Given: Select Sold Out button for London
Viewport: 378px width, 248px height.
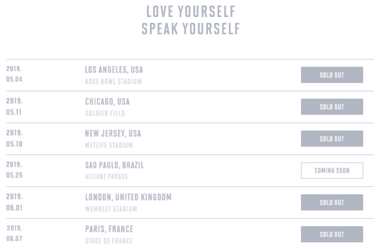Looking at the screenshot, I should pyautogui.click(x=332, y=202).
